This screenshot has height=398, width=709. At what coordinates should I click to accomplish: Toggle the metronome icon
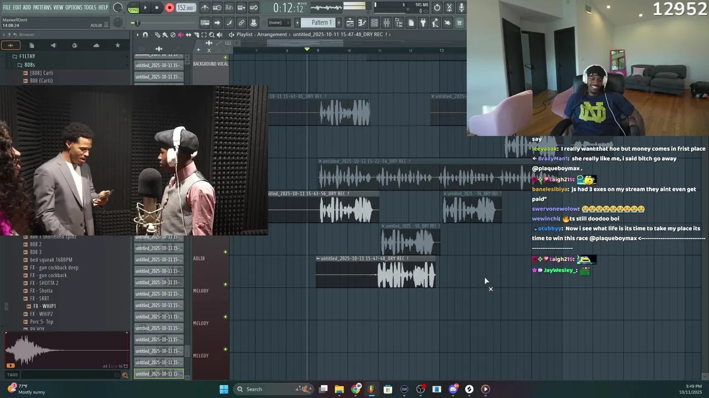point(205,8)
